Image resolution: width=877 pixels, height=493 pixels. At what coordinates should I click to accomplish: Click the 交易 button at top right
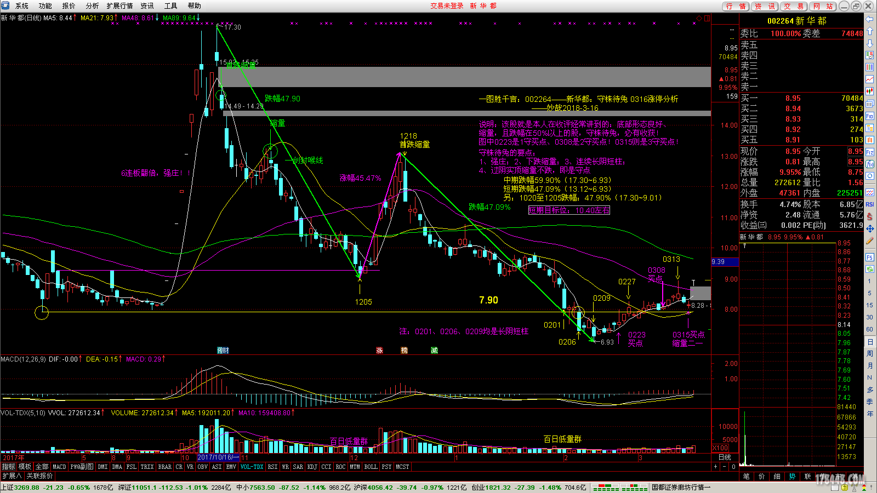[794, 6]
